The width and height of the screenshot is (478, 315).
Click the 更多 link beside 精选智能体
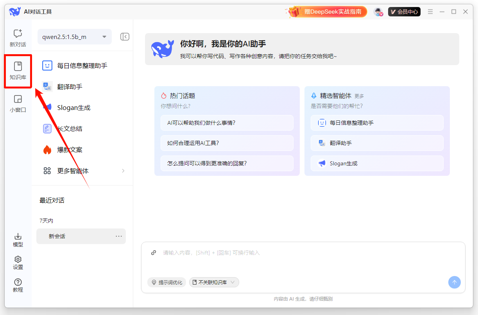pyautogui.click(x=359, y=96)
